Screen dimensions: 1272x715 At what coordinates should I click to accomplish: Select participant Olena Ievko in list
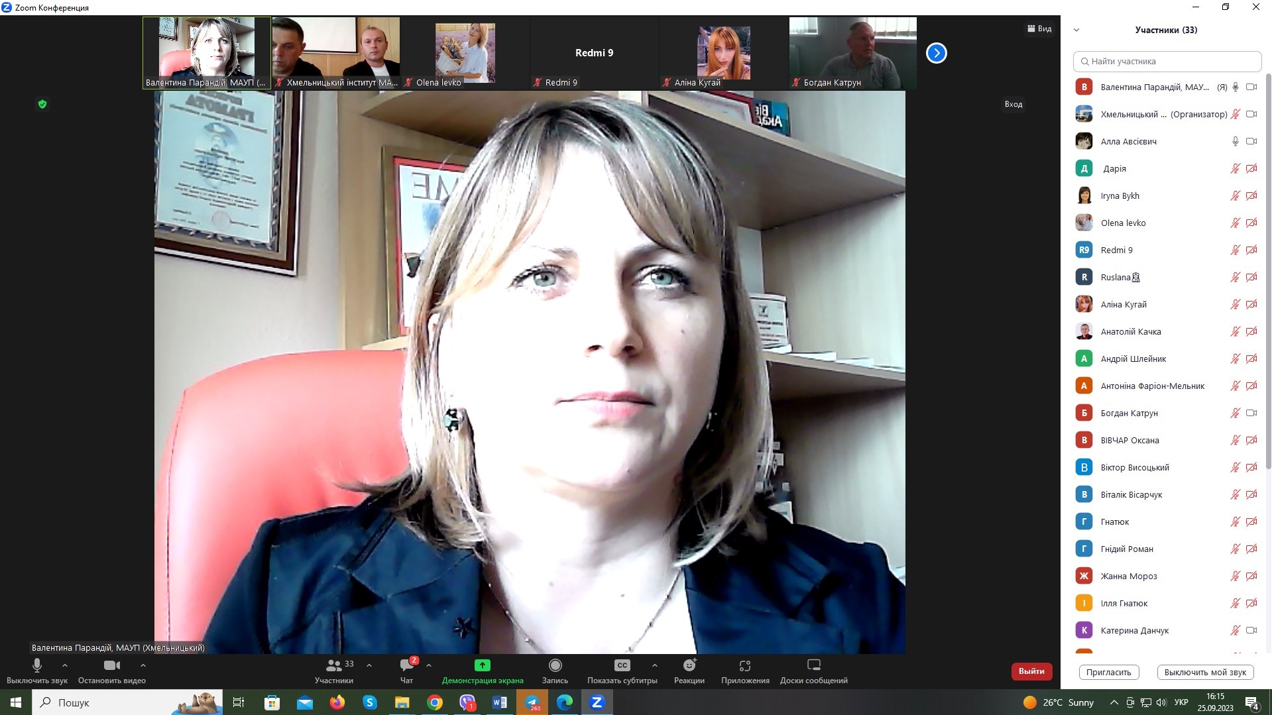pos(1167,223)
